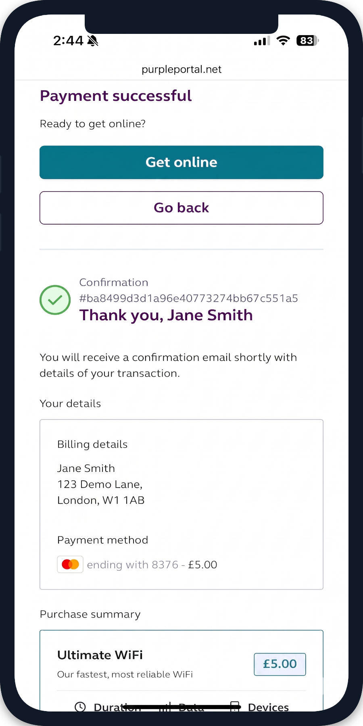Click the green confirmation checkmark icon
The image size is (363, 726).
coord(55,300)
